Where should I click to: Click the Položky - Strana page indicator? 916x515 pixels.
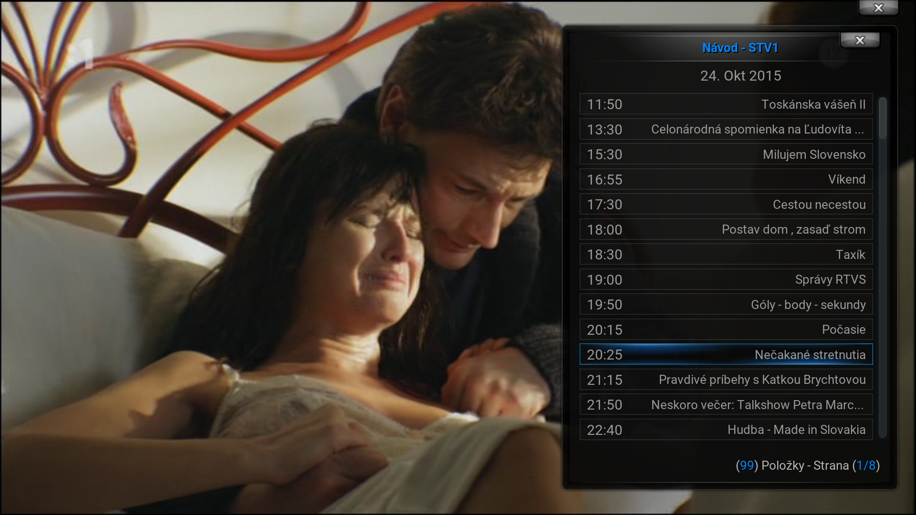click(807, 465)
